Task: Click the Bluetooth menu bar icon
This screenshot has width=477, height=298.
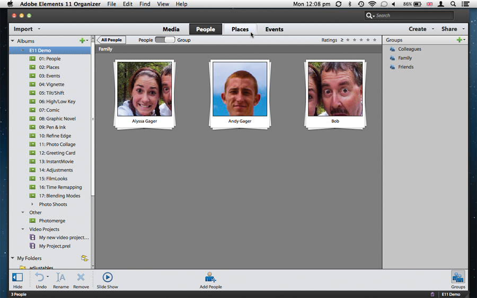Action: (x=350, y=4)
